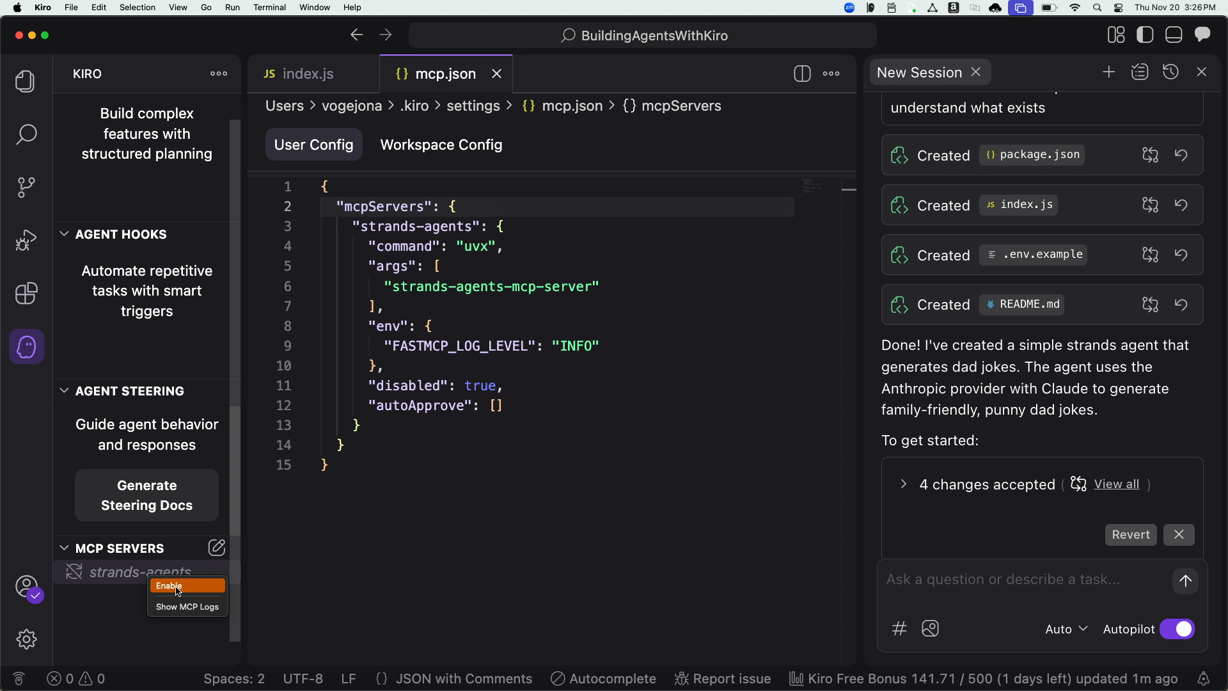Expand the 4 changes accepted list
The height and width of the screenshot is (691, 1228).
tap(903, 484)
